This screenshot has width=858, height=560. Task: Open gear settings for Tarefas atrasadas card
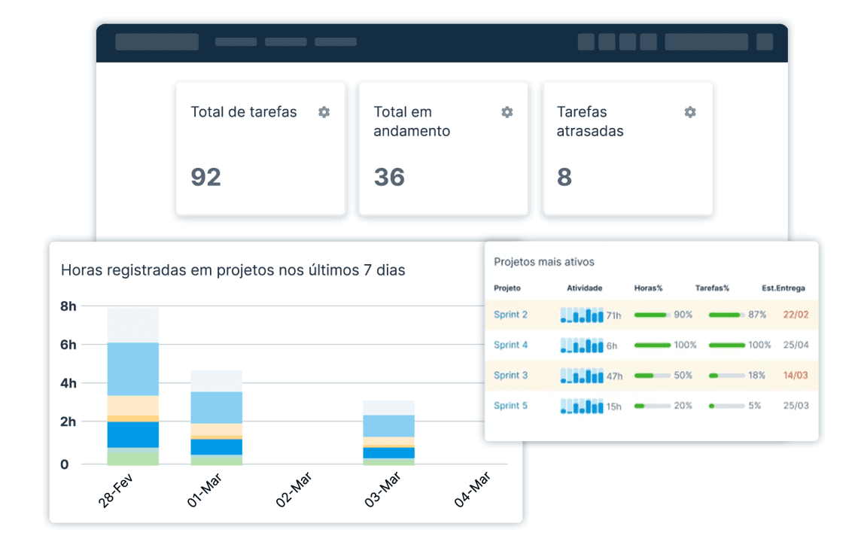pos(689,112)
